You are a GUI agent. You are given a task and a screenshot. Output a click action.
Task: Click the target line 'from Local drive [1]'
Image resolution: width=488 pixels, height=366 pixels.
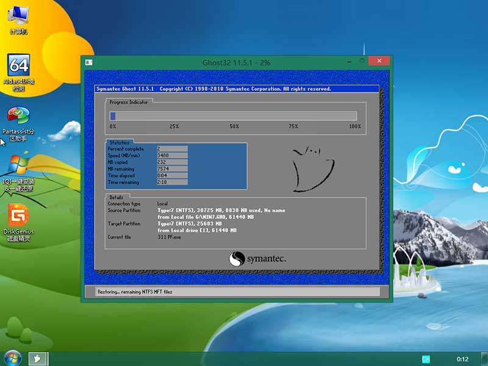(x=197, y=231)
